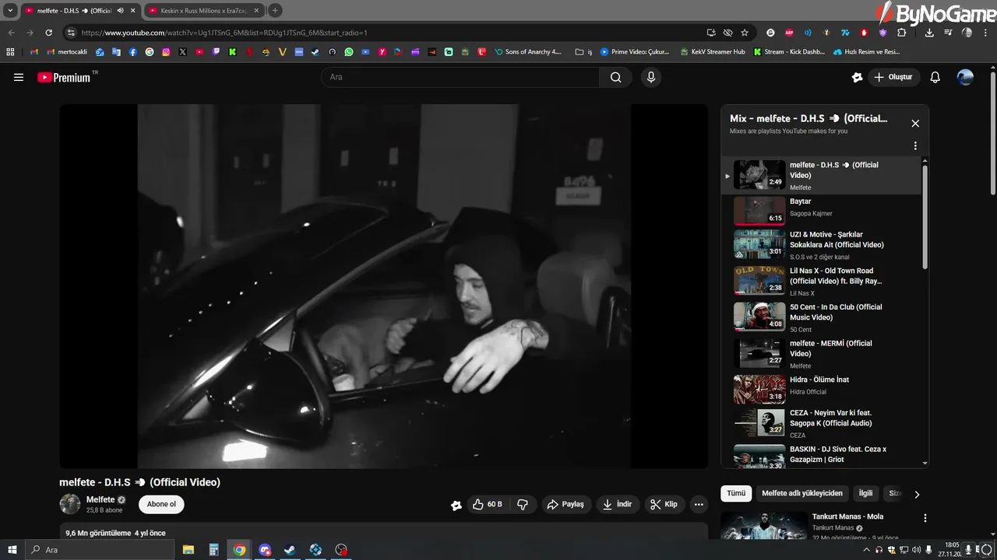The image size is (997, 560).
Task: Click the search magnifier button
Action: pos(615,77)
